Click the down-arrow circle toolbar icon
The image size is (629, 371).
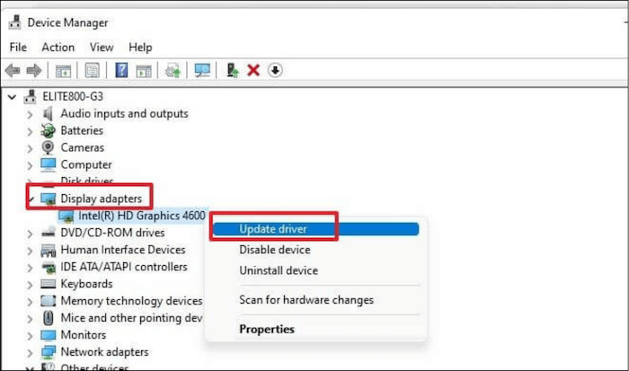[x=275, y=71]
